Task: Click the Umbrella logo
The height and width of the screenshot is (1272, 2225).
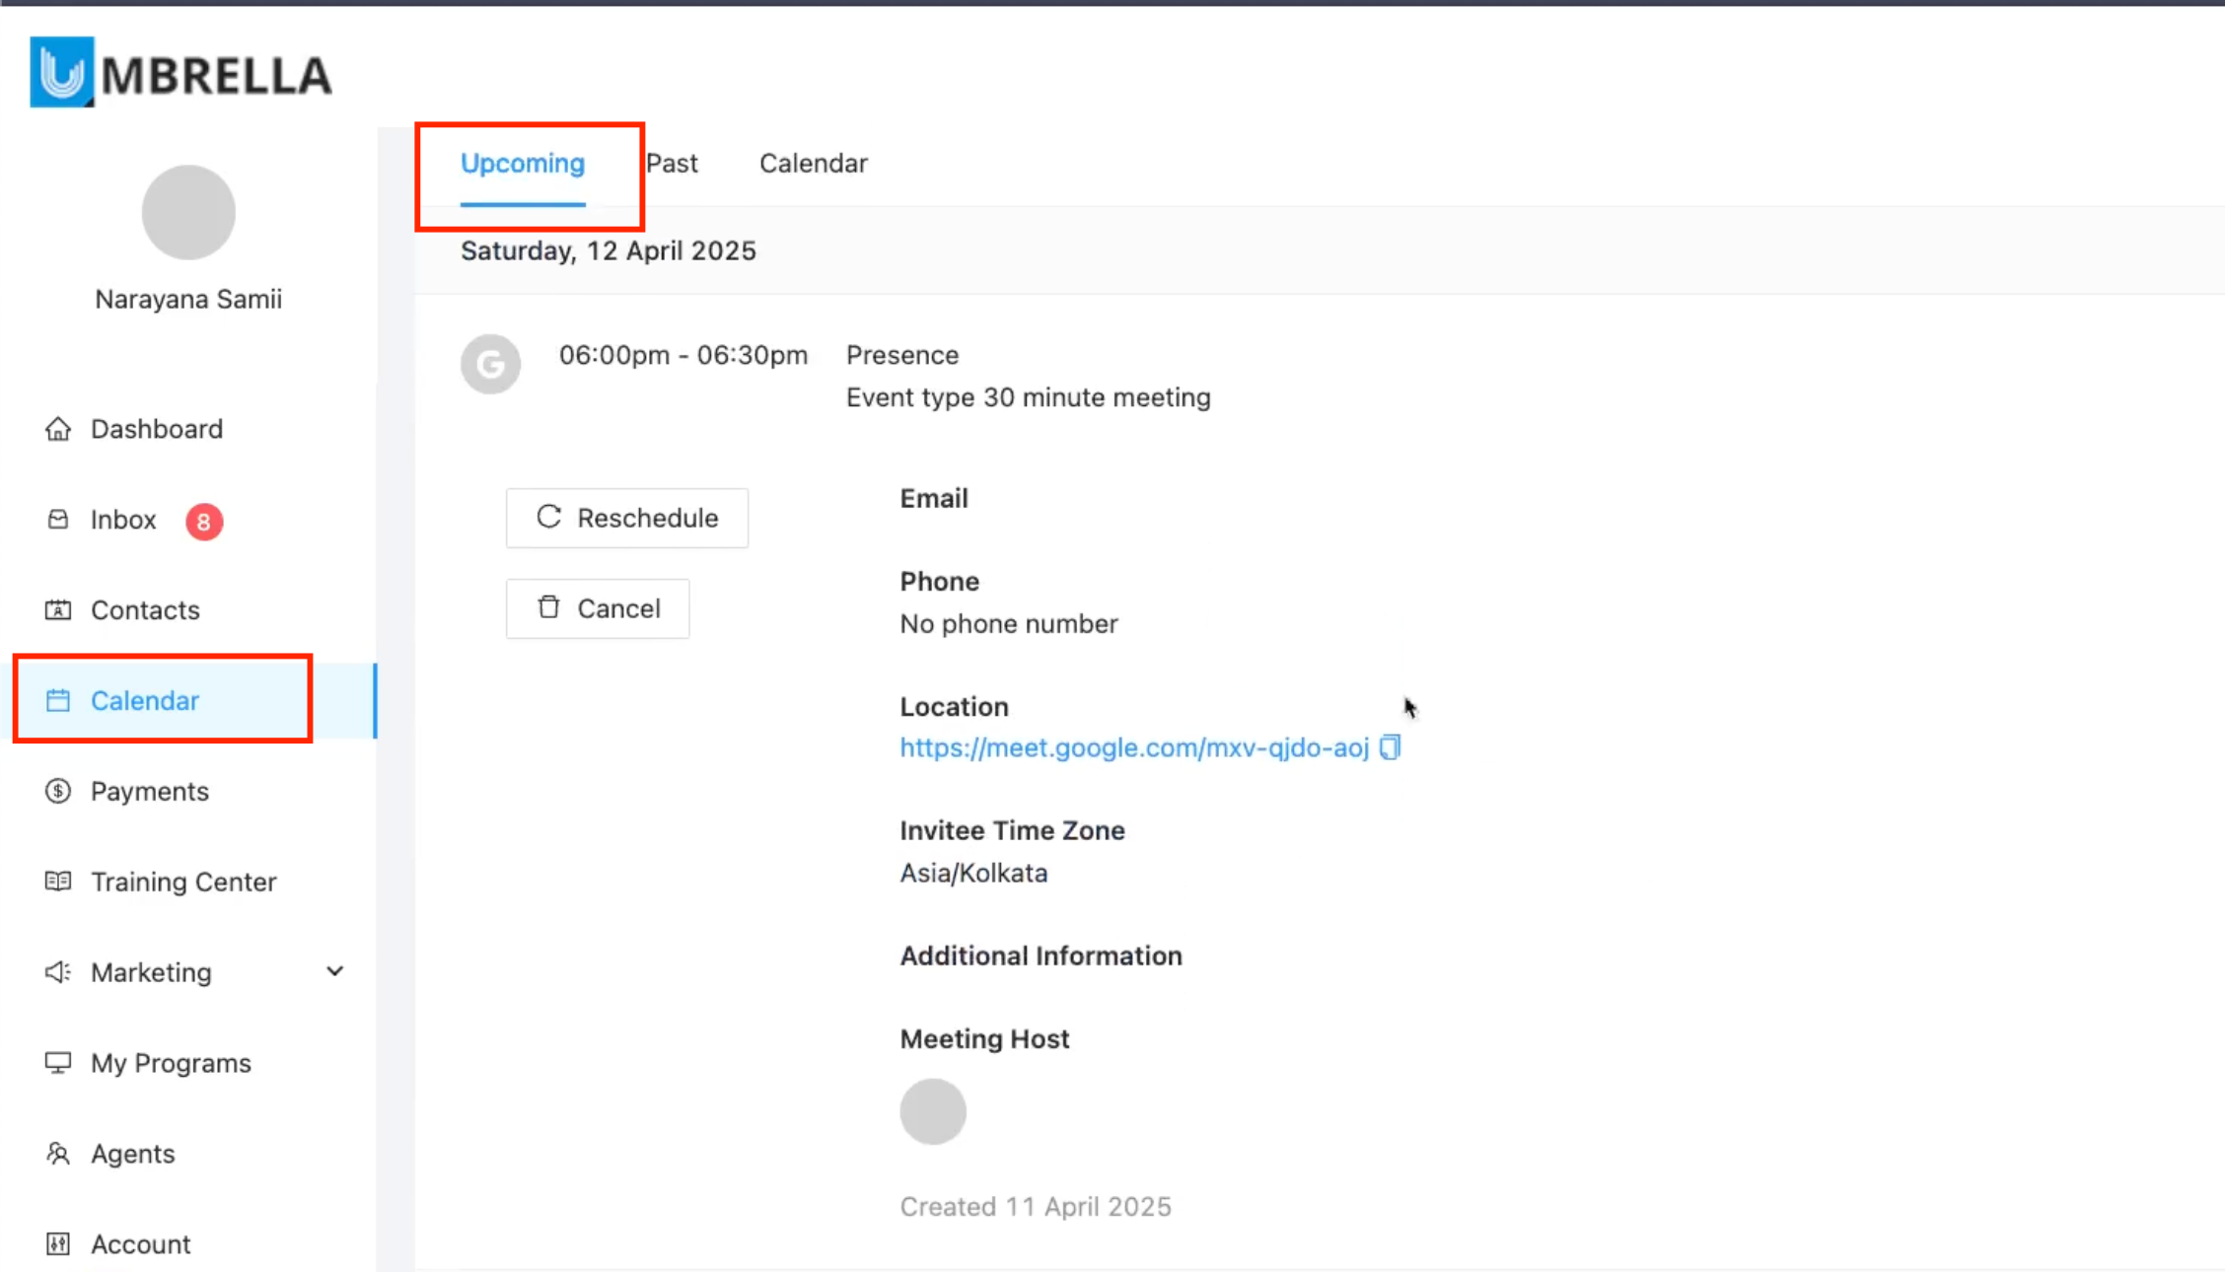Action: 181,73
